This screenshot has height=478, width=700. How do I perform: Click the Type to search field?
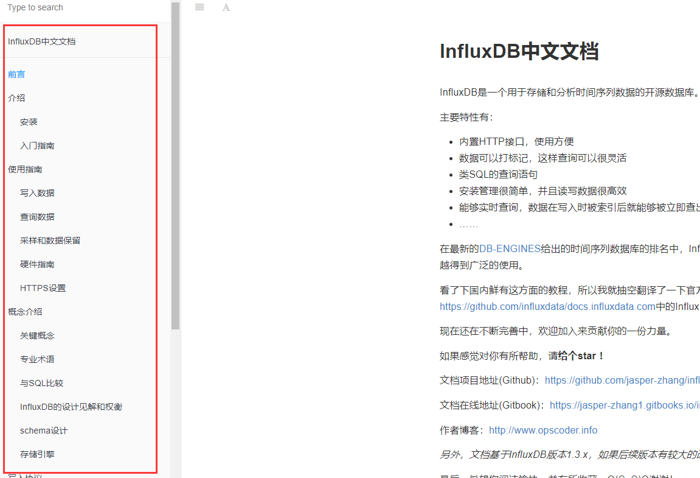tap(85, 7)
